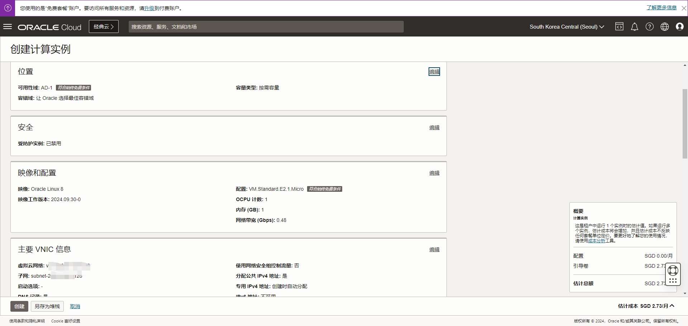Select 配置 SGD 0.00/月 cost row
688x326 pixels.
[x=623, y=256]
